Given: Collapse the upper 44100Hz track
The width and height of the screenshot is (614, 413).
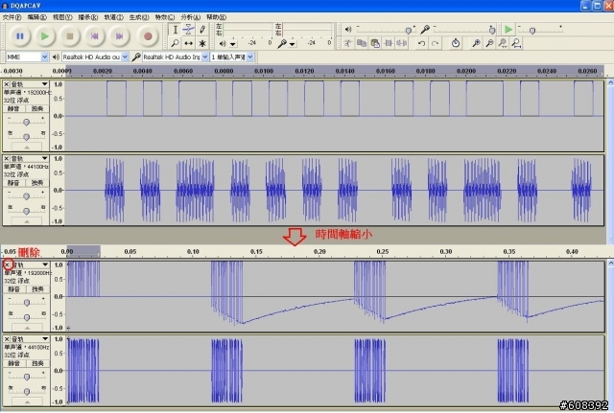Looking at the screenshot, I should pos(27,221).
